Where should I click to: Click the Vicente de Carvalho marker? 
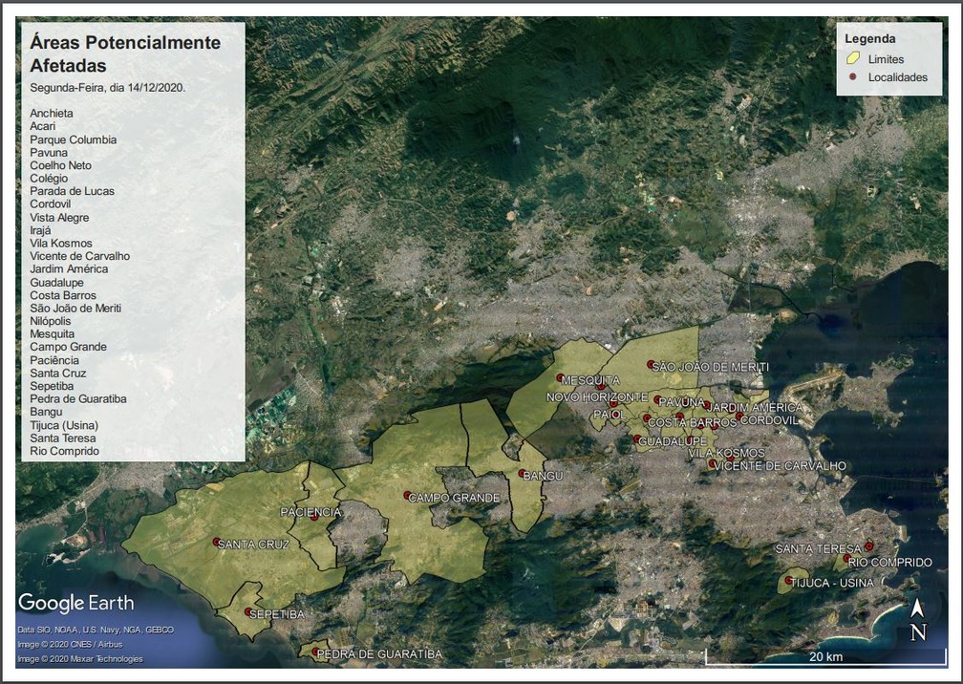[712, 464]
